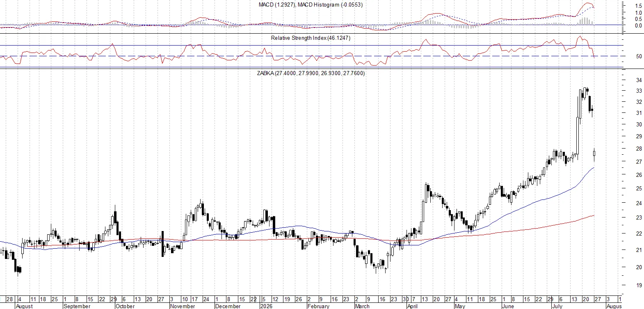The height and width of the screenshot is (309, 644).
Task: Click the November month label
Action: tap(183, 306)
